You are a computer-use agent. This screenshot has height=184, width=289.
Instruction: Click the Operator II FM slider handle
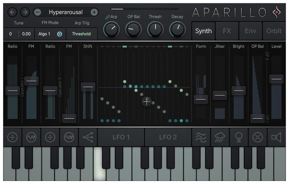pos(69,118)
